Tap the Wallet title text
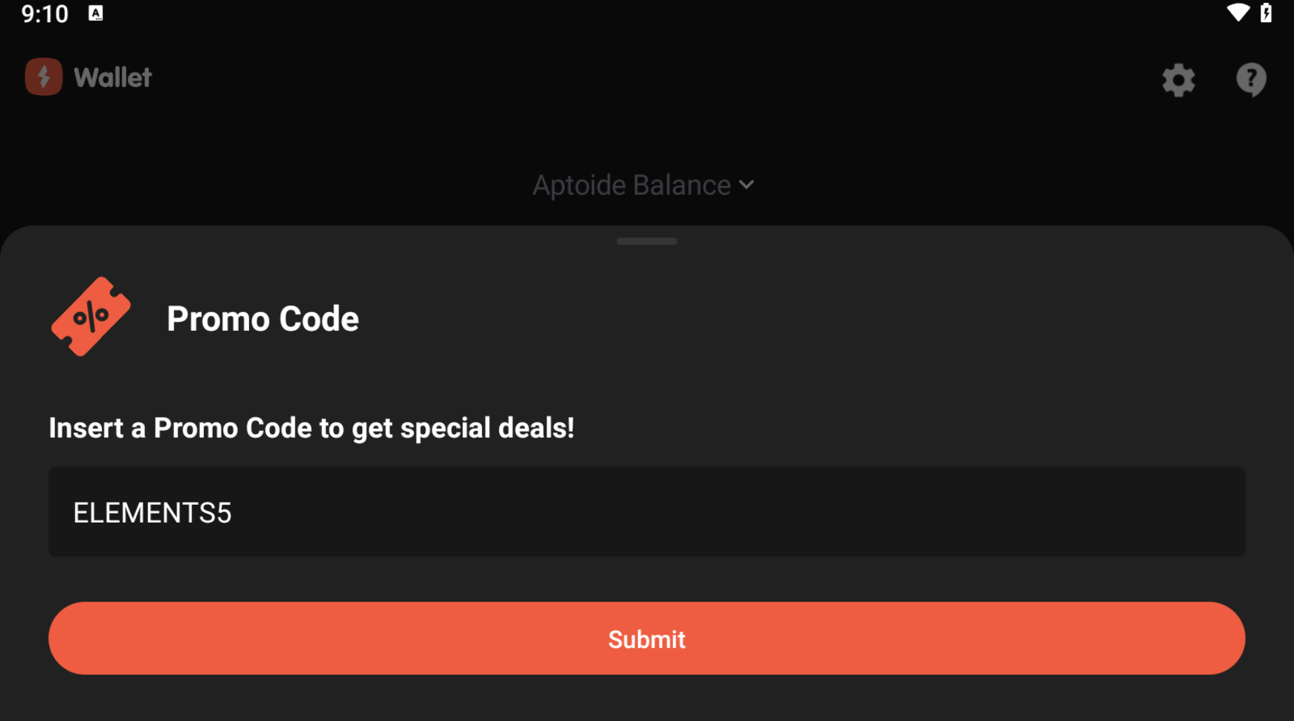This screenshot has width=1294, height=721. 113,77
